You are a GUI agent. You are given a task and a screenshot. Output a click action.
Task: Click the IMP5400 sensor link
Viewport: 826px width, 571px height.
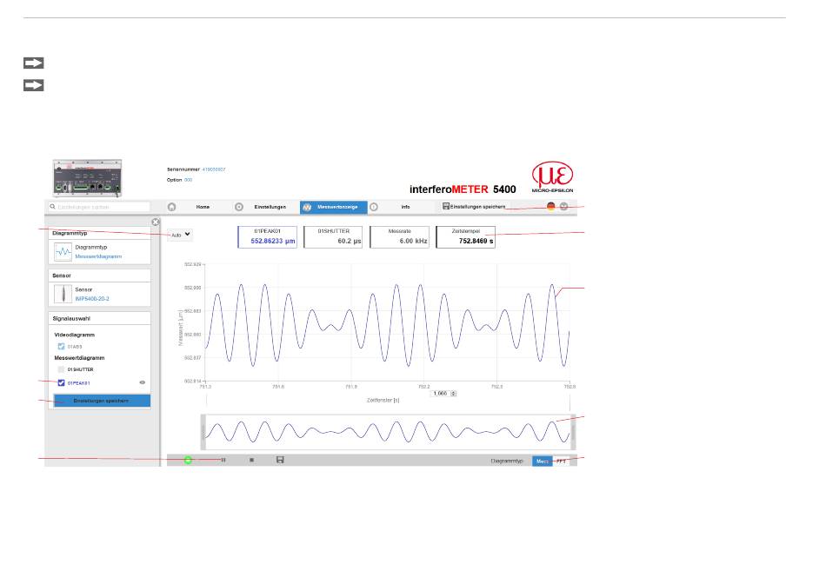pyautogui.click(x=92, y=299)
